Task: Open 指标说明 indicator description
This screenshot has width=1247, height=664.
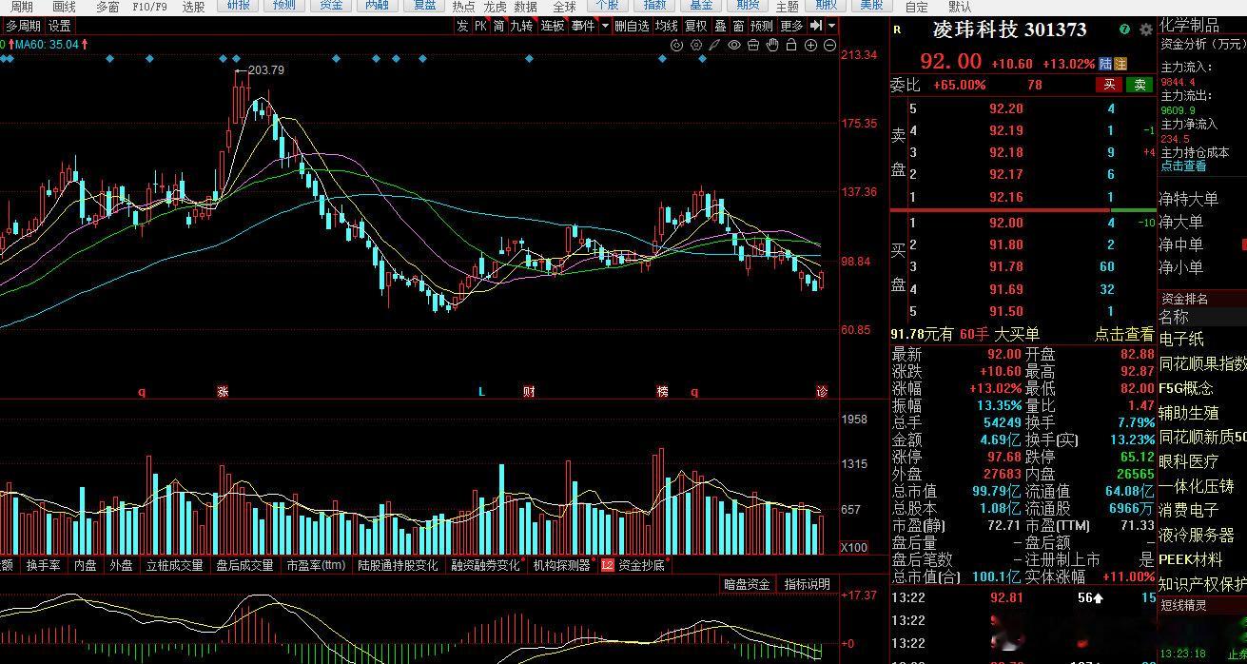Action: [807, 584]
